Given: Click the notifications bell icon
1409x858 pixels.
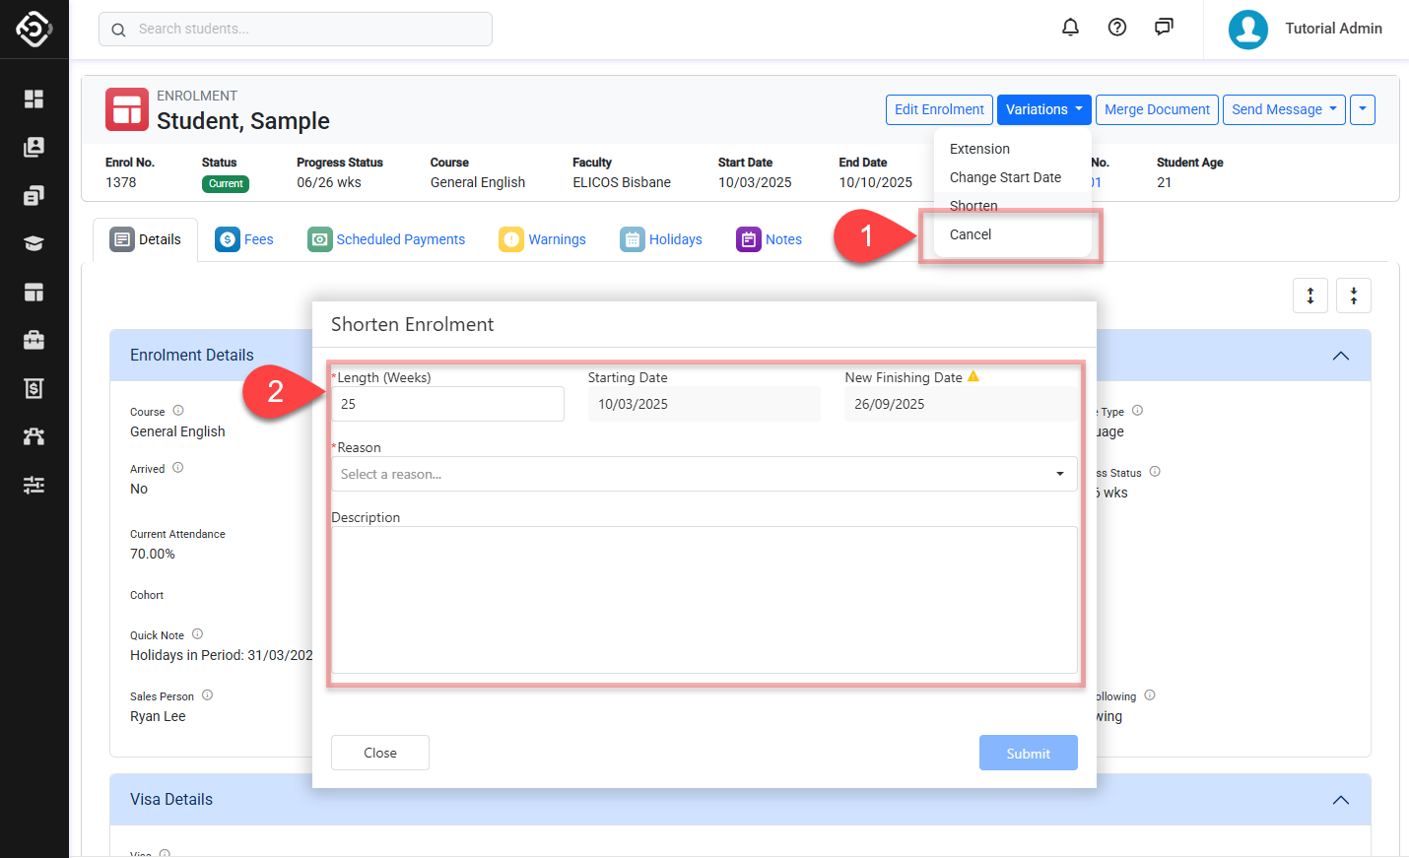Looking at the screenshot, I should click(x=1070, y=28).
